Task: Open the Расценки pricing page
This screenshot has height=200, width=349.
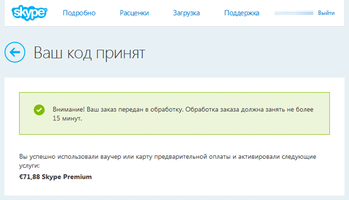Action: 134,13
